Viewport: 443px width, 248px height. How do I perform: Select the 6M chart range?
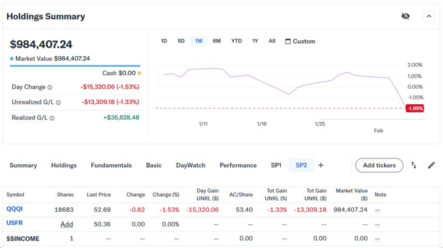pyautogui.click(x=217, y=41)
